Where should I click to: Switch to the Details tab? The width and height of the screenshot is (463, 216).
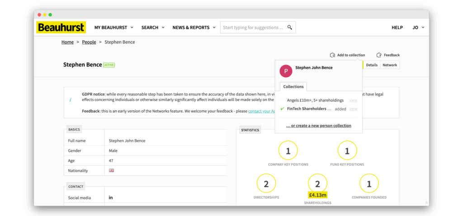[372, 65]
